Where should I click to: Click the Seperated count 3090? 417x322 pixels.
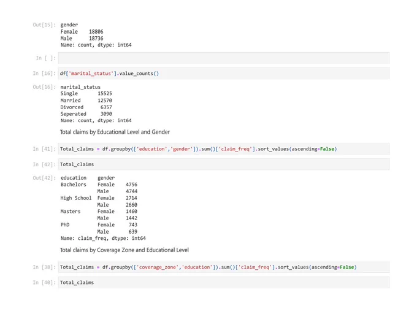(106, 114)
